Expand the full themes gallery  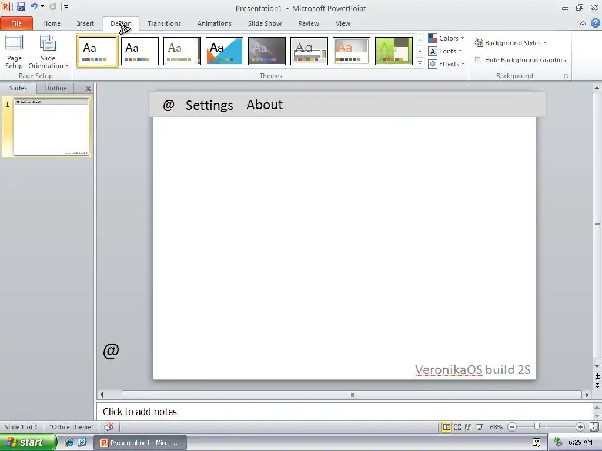point(420,63)
